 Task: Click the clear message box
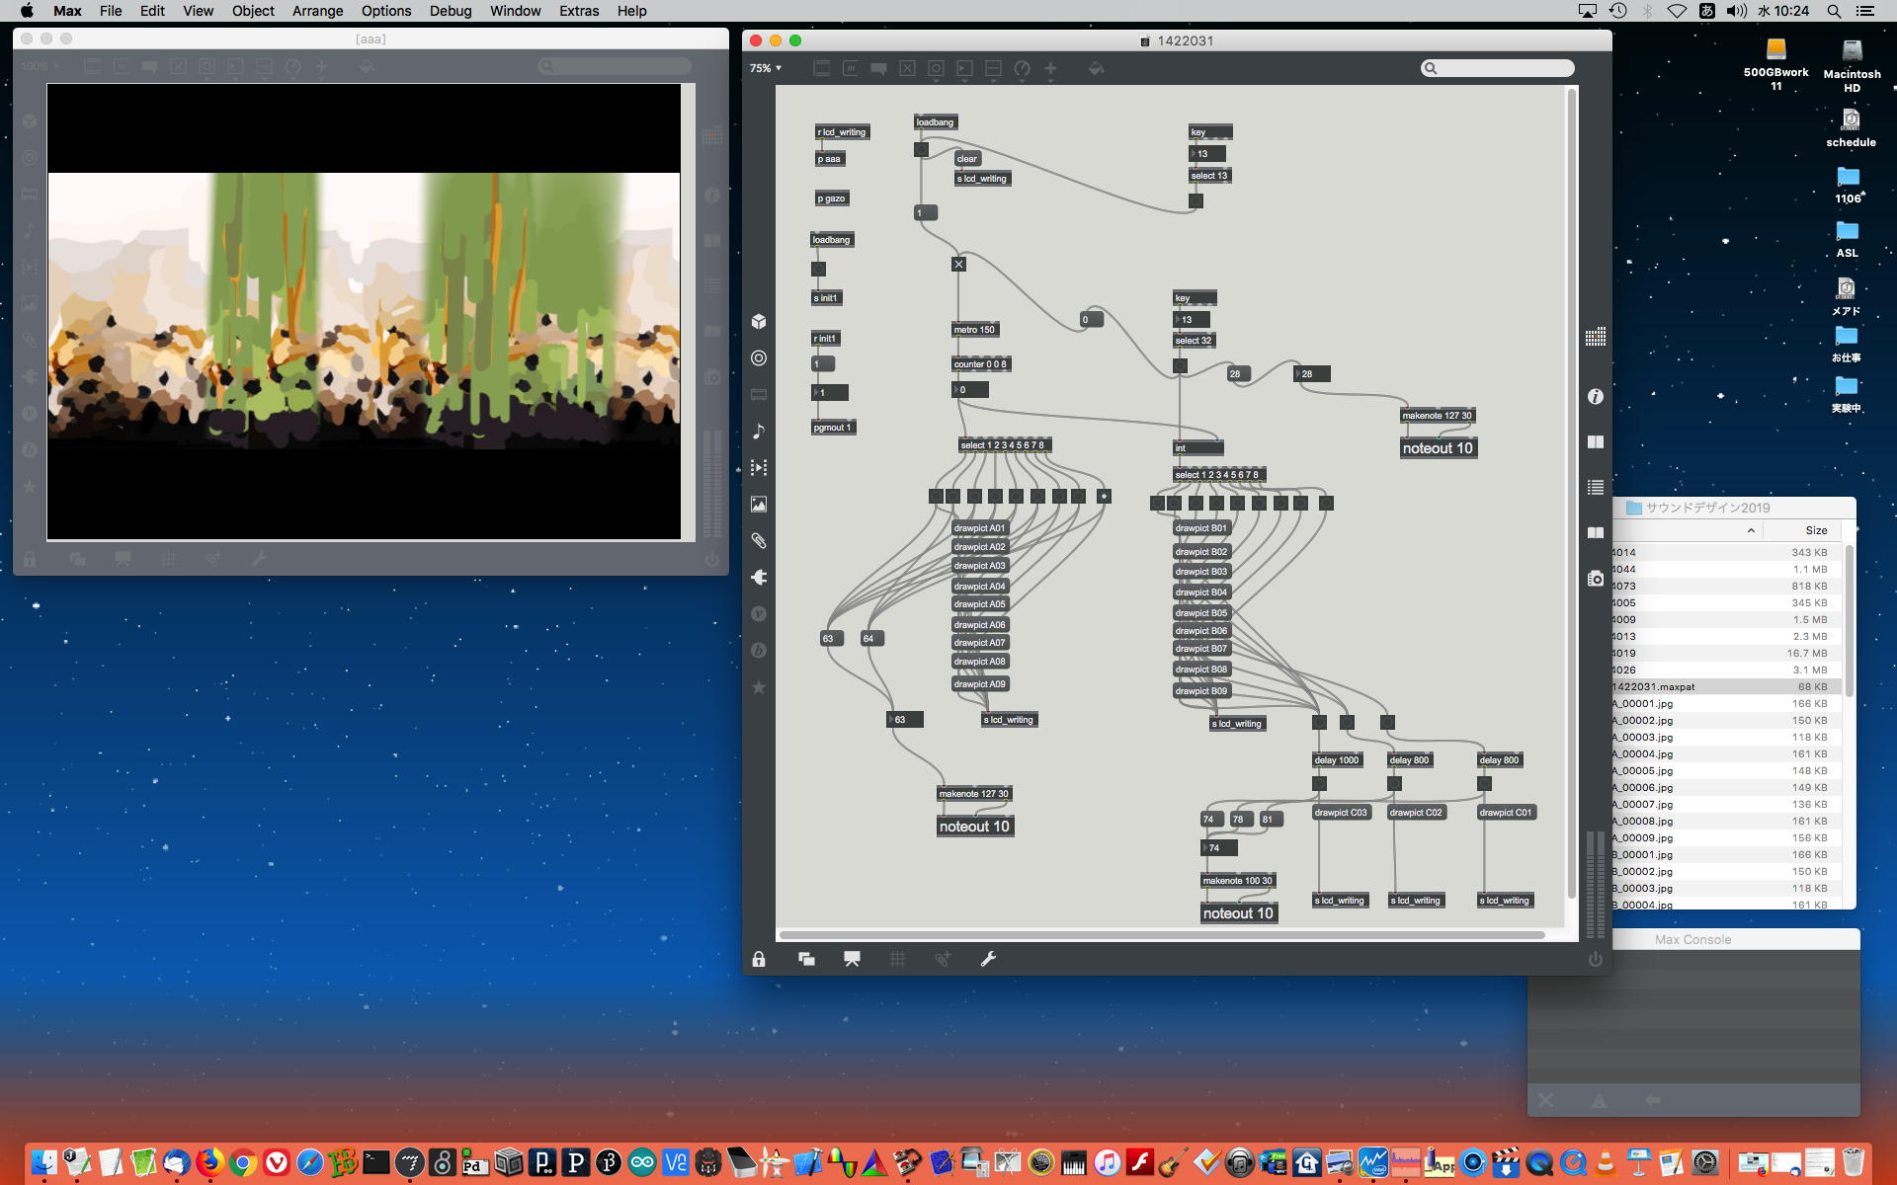click(966, 159)
